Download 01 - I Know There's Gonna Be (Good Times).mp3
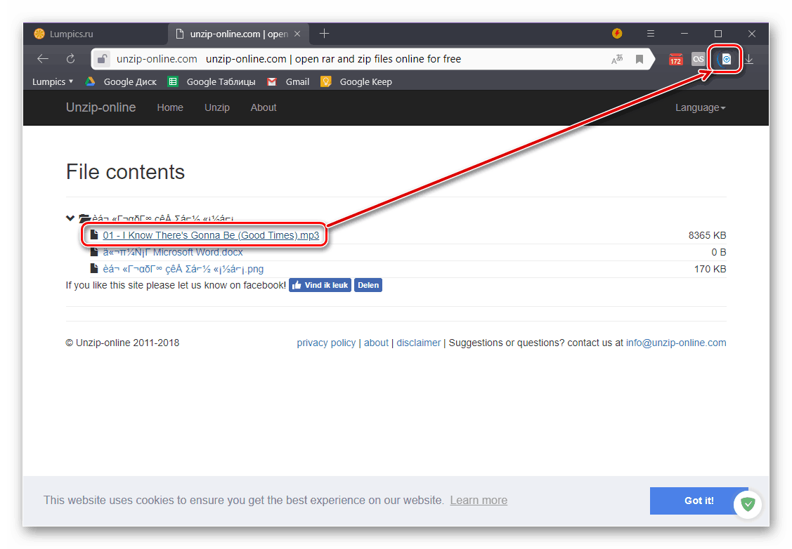 [211, 235]
